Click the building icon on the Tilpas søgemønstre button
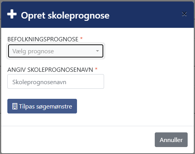The width and height of the screenshot is (195, 154). coord(15,106)
